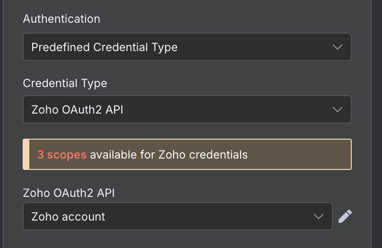Select the Zoho OAuth2 API label above the account selector
This screenshot has height=248, width=382.
pyautogui.click(x=69, y=193)
